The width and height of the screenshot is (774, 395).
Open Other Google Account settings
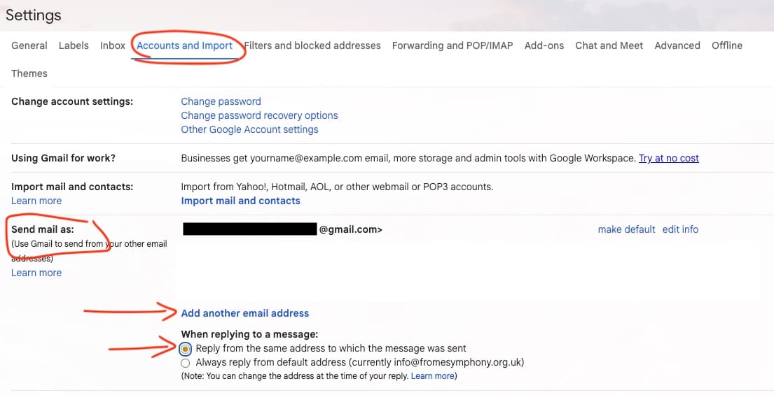click(249, 129)
